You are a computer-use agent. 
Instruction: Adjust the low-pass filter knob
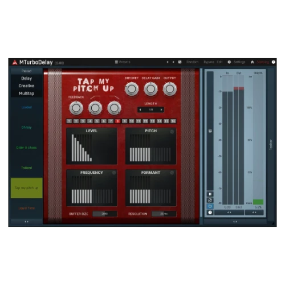[x=114, y=108]
